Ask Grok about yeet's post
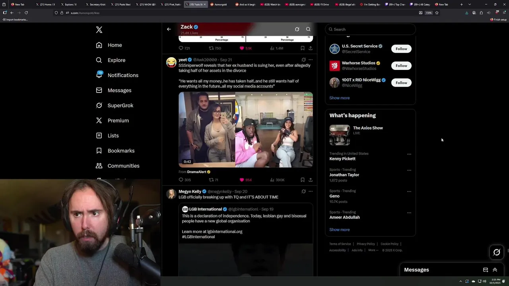509x286 pixels. point(303,60)
